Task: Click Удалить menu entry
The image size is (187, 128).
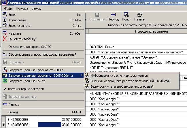Action: click(x=15, y=33)
